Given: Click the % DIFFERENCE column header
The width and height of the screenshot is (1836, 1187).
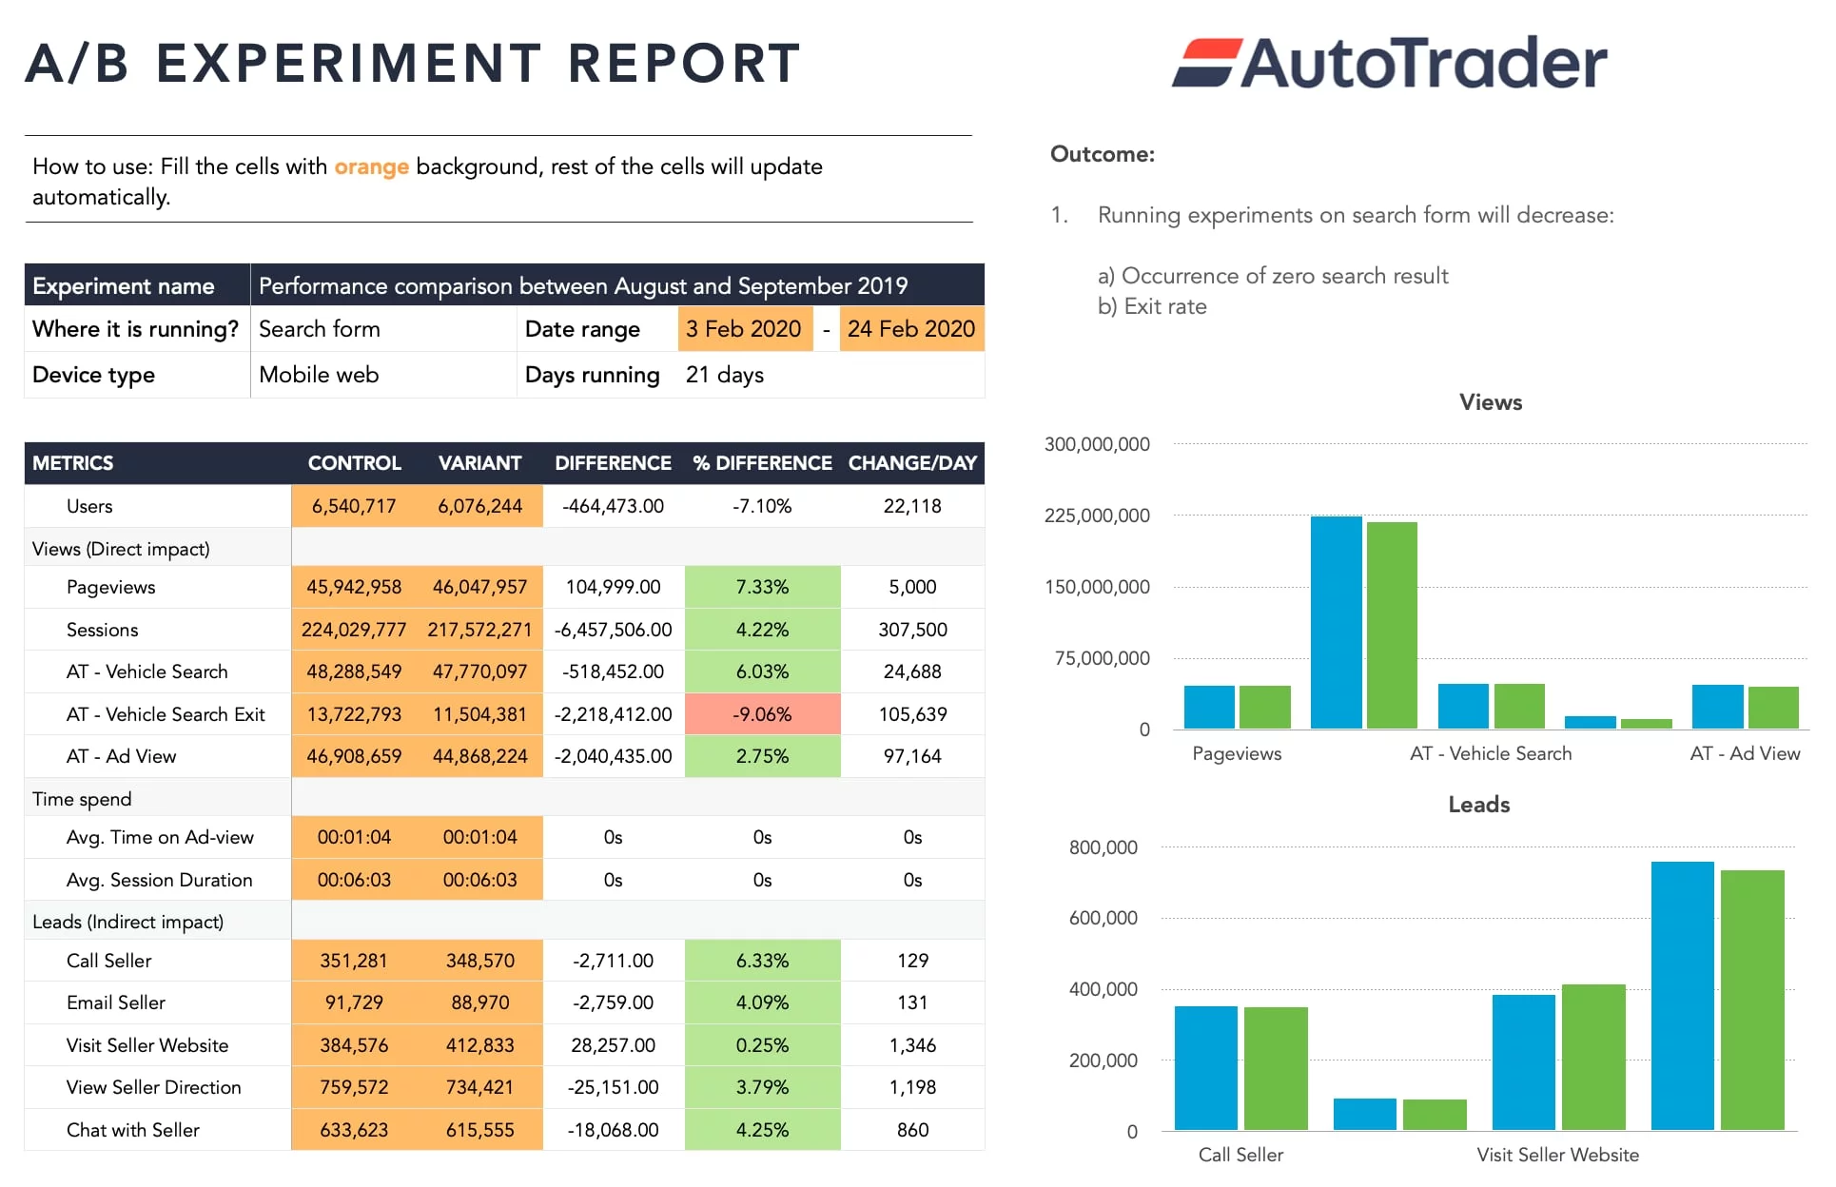Looking at the screenshot, I should click(x=762, y=463).
